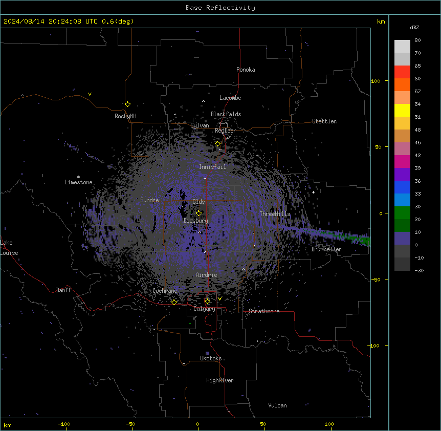Pick the royal blue 33-36 dBZ swatch
Screen dimensions: 441x431
coord(402,187)
